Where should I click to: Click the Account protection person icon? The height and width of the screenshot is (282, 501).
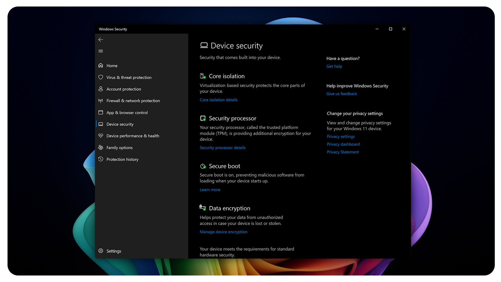coord(101,89)
